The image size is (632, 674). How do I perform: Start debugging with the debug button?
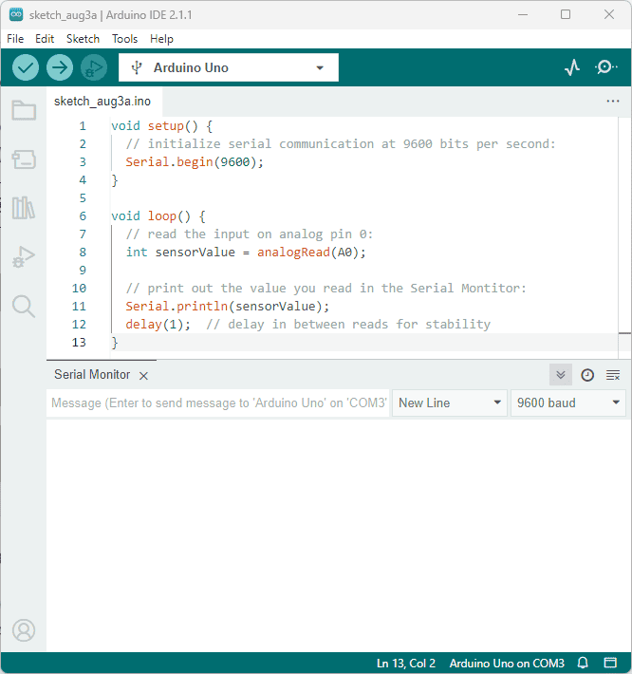93,67
